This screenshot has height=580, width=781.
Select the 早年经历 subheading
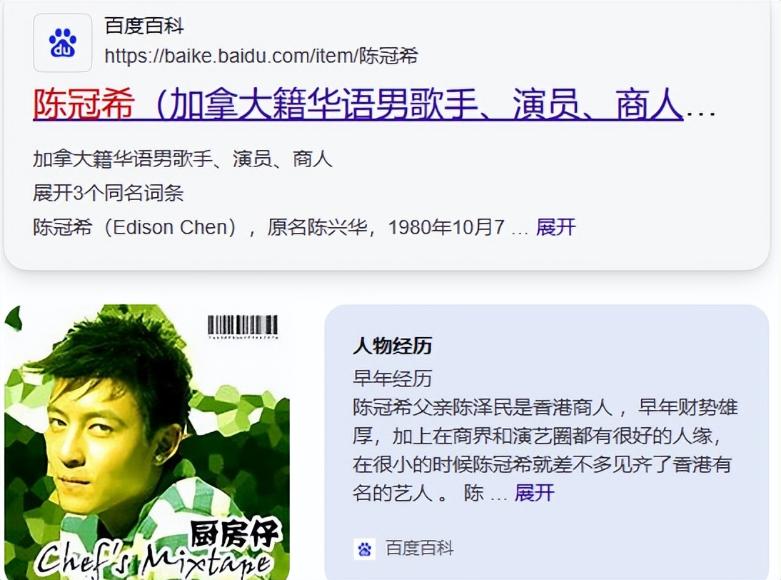pos(392,379)
